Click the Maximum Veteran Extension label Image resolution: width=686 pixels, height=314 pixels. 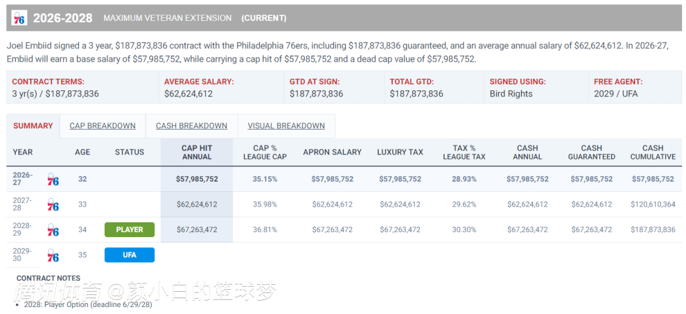point(168,18)
